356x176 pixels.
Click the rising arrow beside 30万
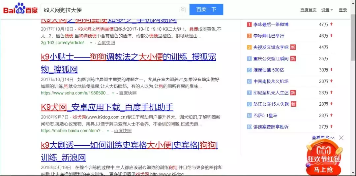pos(332,69)
